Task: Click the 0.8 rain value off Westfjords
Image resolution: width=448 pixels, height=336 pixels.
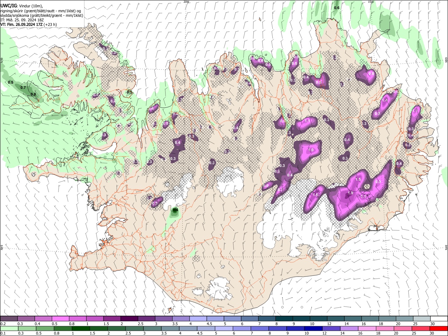Action: (x=33, y=94)
